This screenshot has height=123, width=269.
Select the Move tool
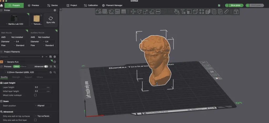point(133,12)
